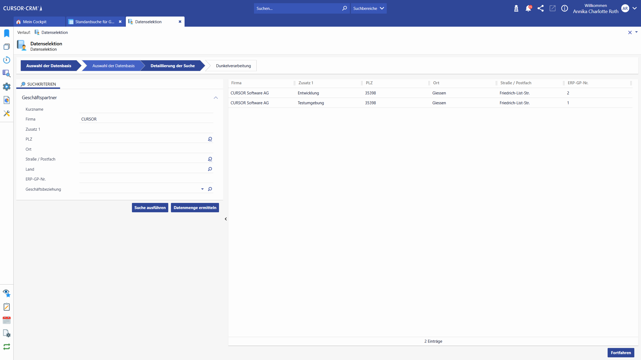Click the open-external window icon in header
This screenshot has height=360, width=641.
(x=553, y=9)
